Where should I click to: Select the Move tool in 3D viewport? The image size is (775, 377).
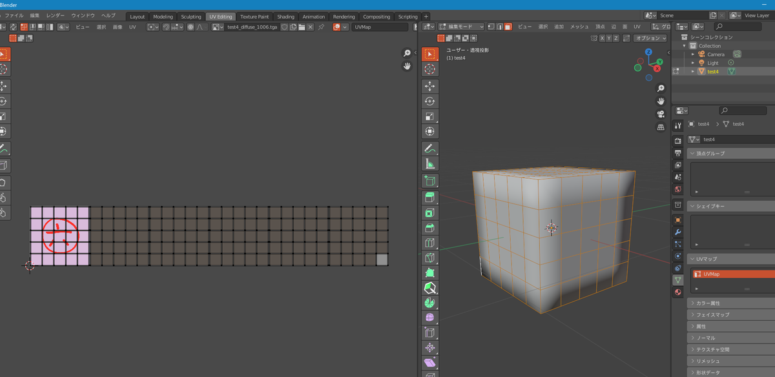430,86
